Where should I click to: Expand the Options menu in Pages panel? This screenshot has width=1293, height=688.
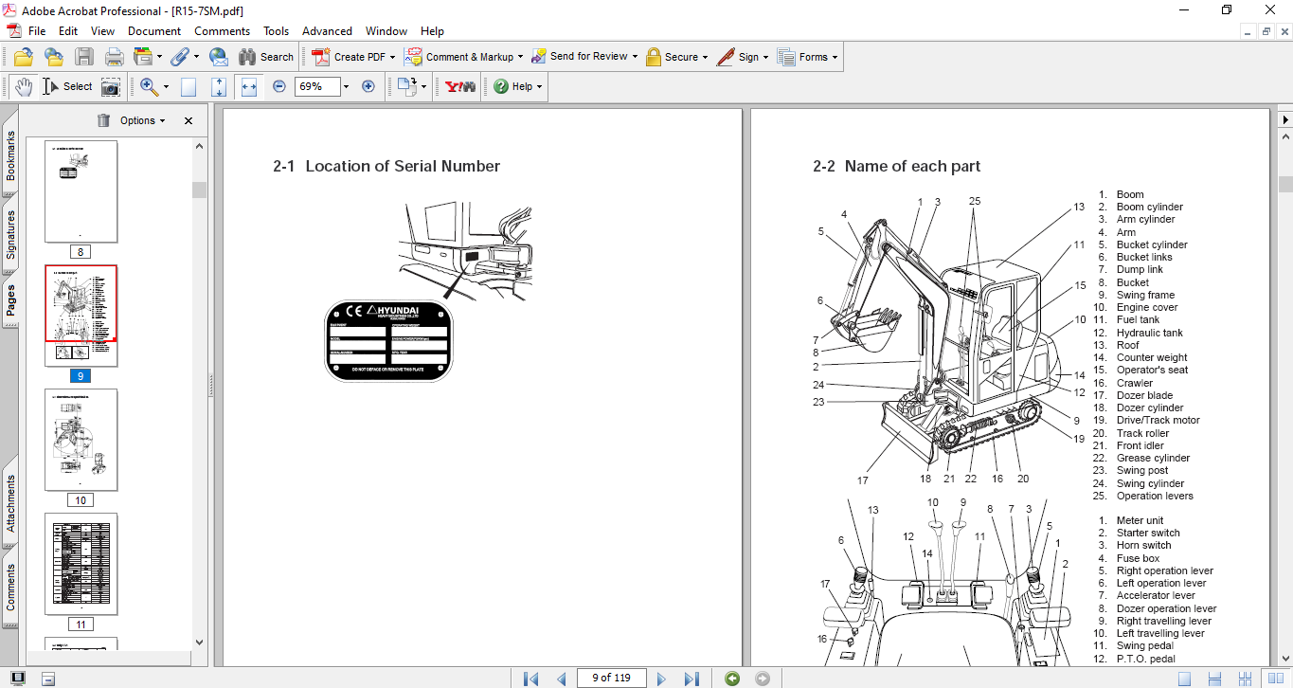coord(142,120)
